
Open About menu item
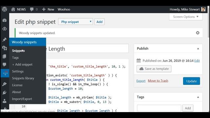coord(16,92)
